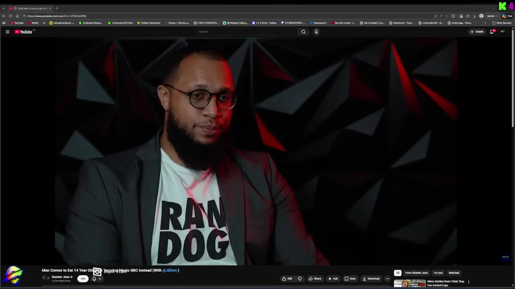
Task: Go back with the browser back arrow
Action: (4, 16)
